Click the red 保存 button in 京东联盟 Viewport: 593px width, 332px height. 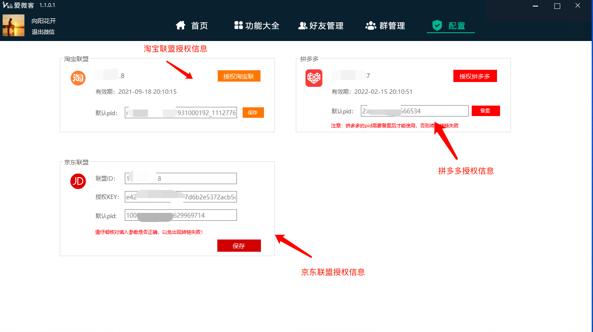pyautogui.click(x=239, y=246)
